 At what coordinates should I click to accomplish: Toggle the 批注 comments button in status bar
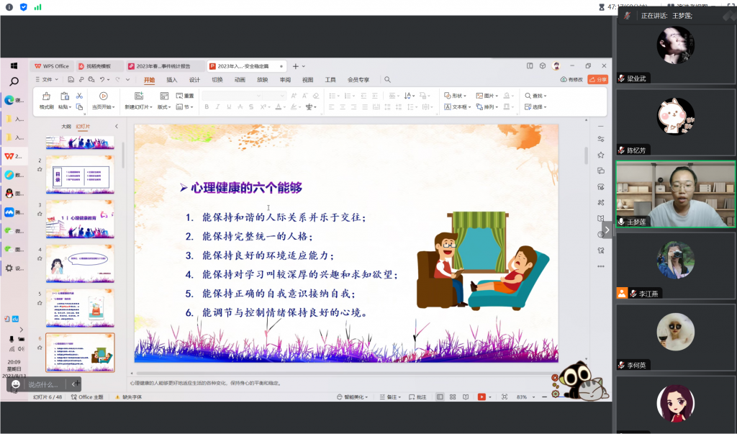[418, 397]
